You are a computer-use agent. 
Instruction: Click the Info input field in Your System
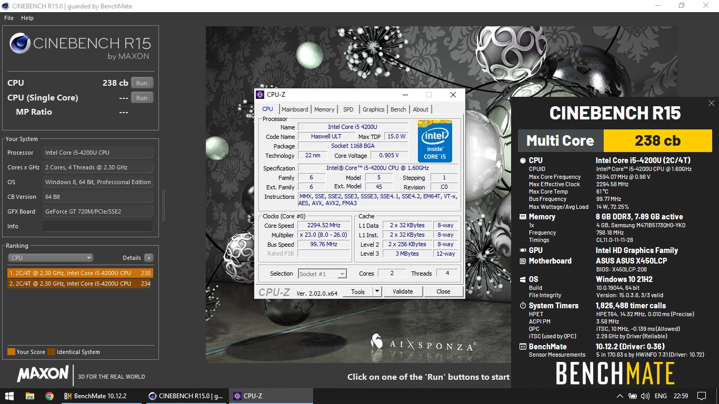[x=98, y=226]
